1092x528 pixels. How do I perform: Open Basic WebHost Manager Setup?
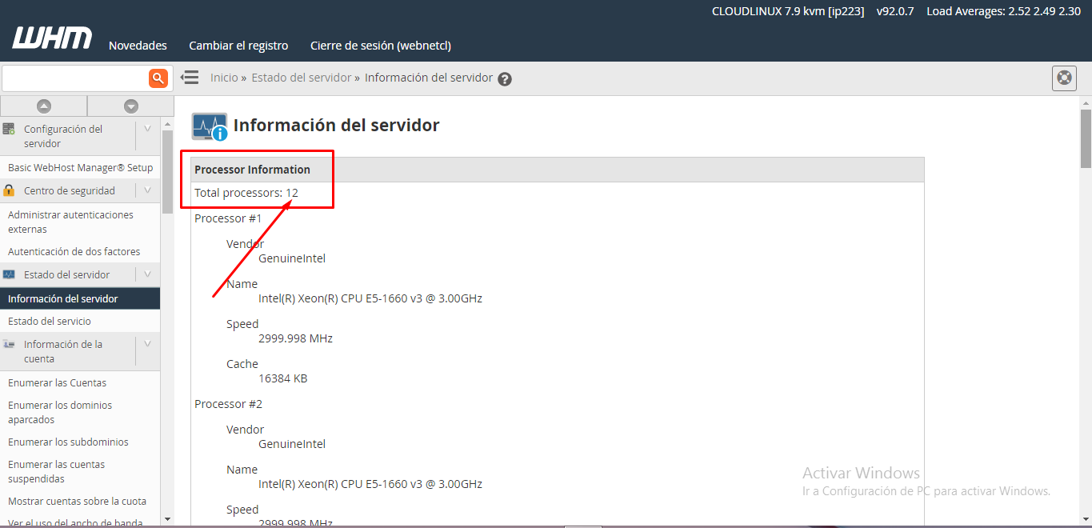click(80, 168)
